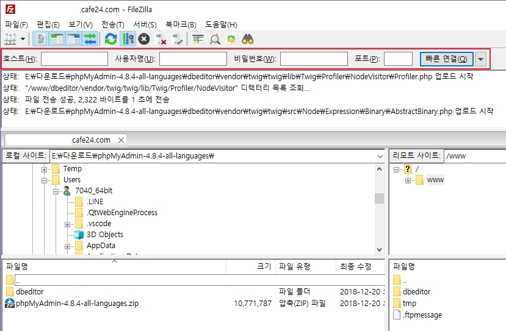Sort local files by 크기 column
Screen dimensions: 506x331
click(x=250, y=266)
